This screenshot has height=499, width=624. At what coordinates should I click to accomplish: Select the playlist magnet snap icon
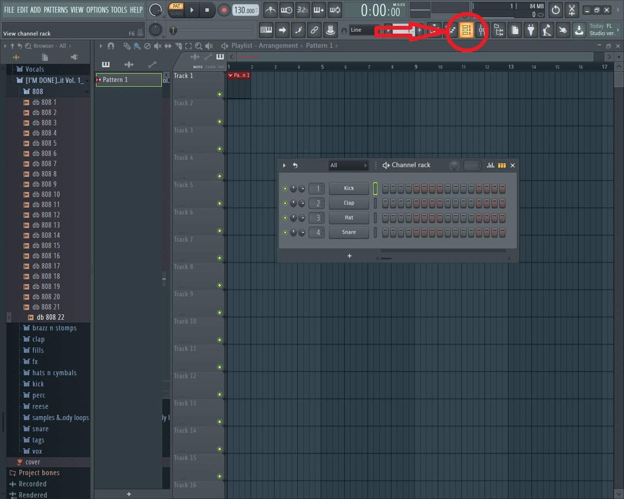(111, 46)
